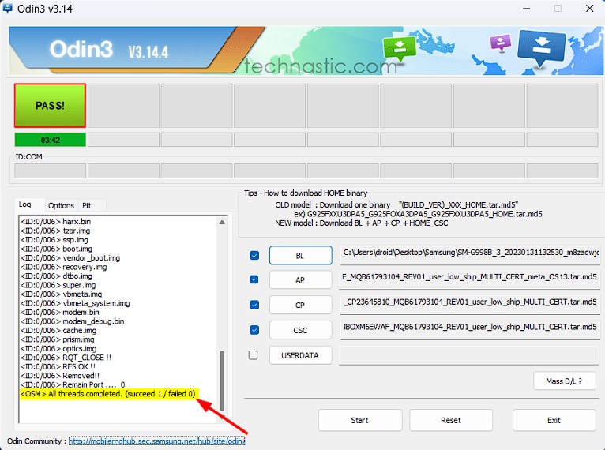Close the Odin3 window
The height and width of the screenshot is (450, 605).
click(x=589, y=8)
